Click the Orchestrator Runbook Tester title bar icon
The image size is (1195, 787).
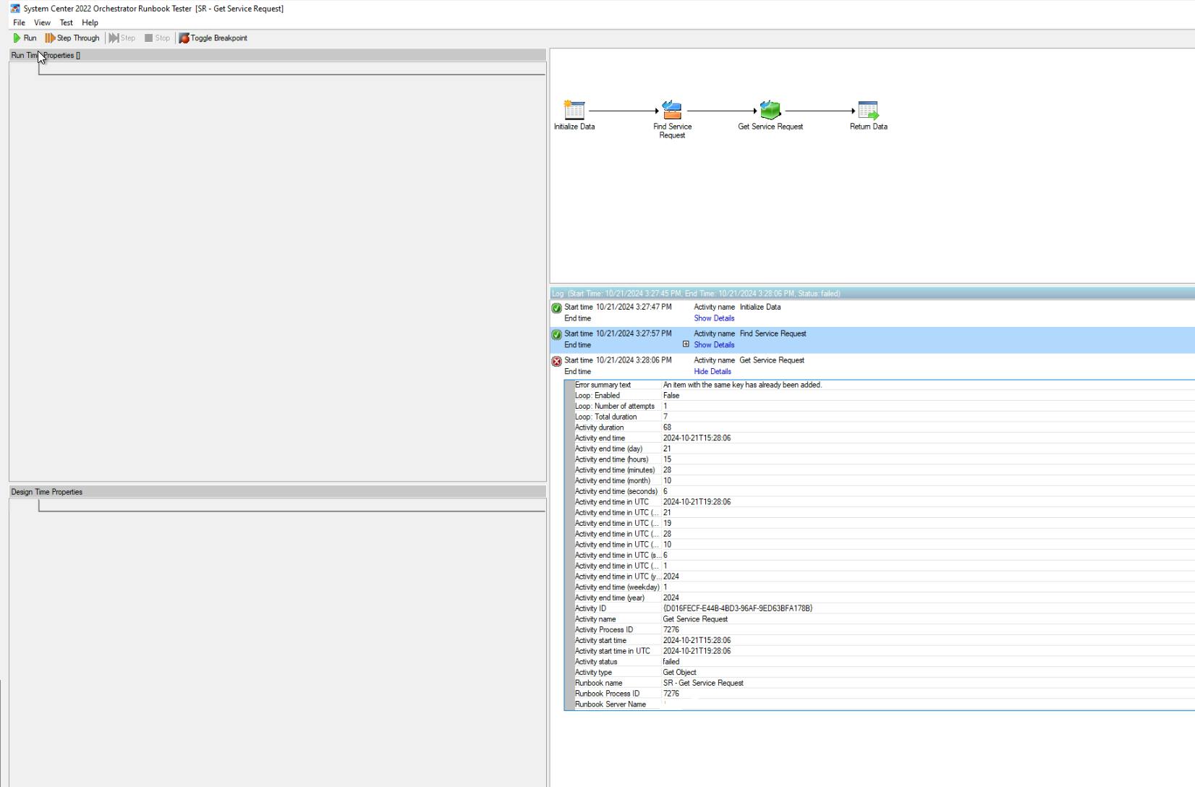[15, 9]
